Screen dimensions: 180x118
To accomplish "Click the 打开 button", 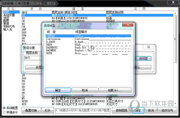I will click(x=48, y=110).
